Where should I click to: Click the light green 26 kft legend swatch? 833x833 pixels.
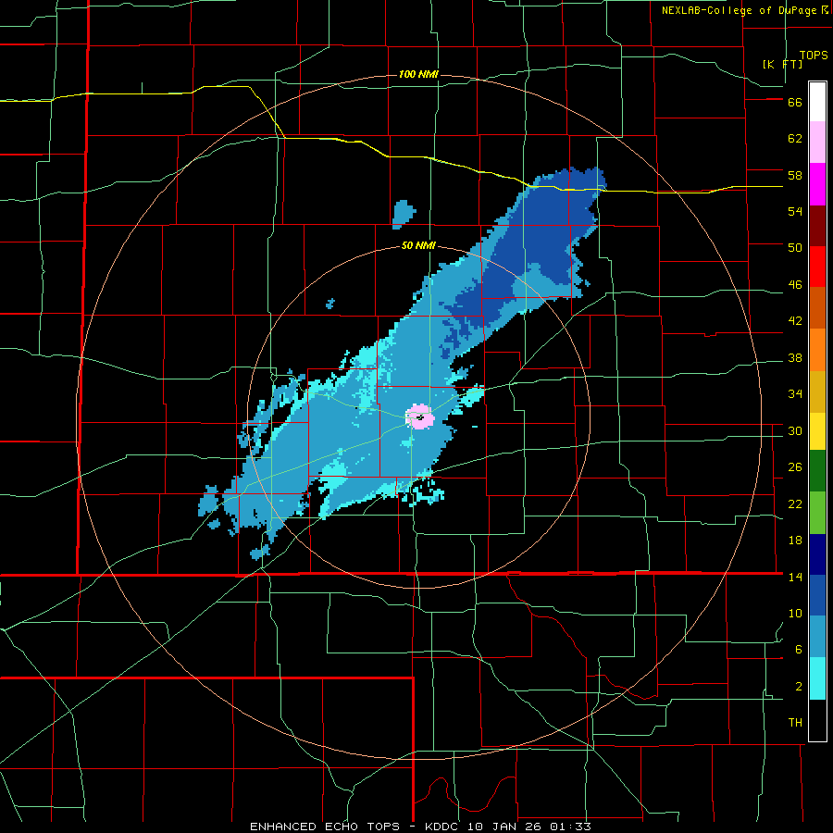point(817,513)
